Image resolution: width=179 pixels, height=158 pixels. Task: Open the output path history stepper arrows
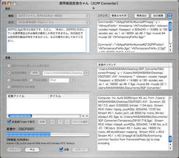click(87, 73)
